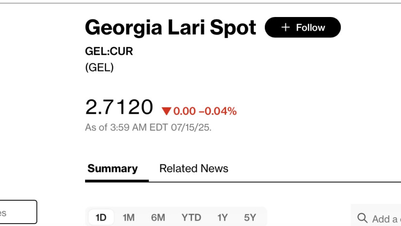Click the −0.04% percent change
The height and width of the screenshot is (226, 401).
coord(221,111)
